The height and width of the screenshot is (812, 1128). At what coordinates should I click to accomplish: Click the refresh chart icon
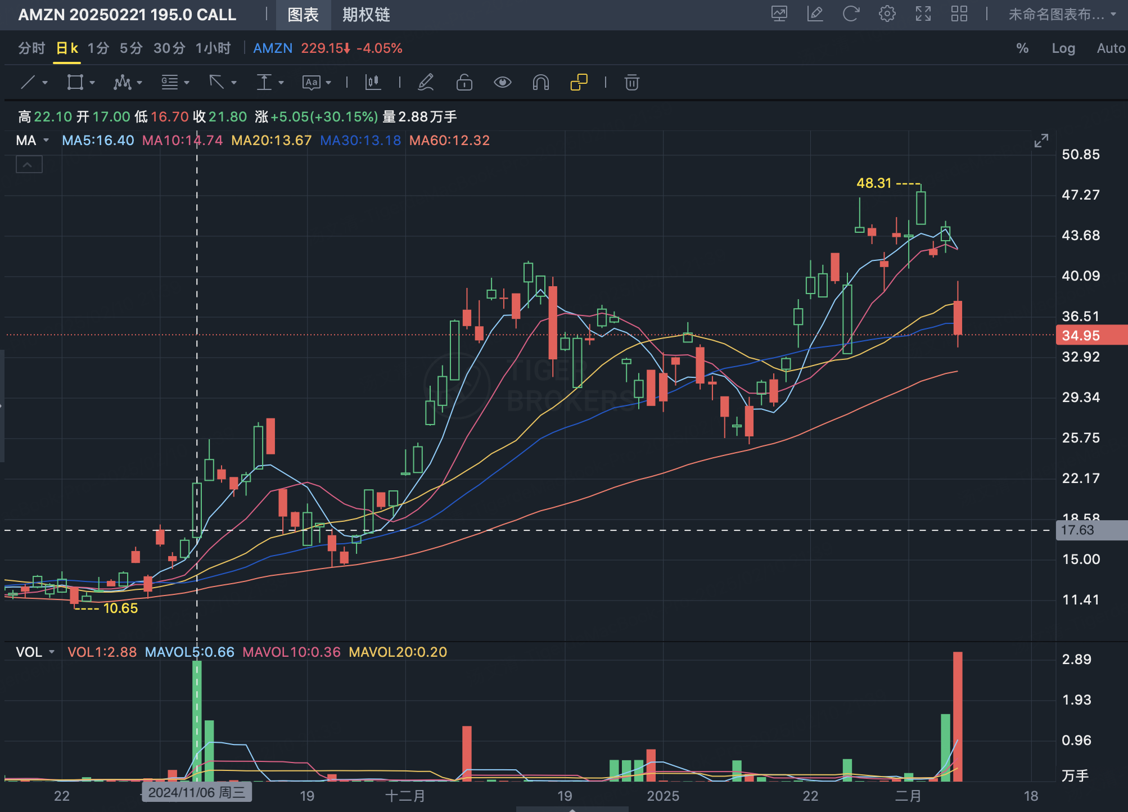click(x=851, y=14)
